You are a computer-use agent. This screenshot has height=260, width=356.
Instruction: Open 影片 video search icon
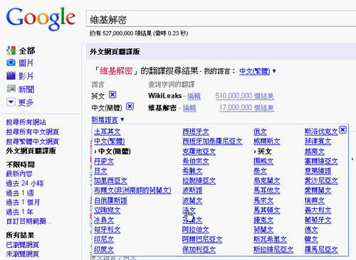11,76
